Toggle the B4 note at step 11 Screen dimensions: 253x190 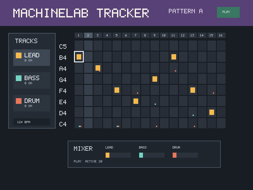[174, 57]
